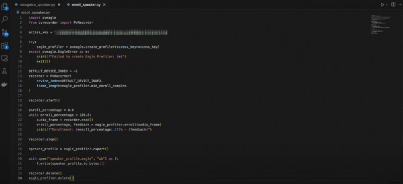403x184 pixels.
Task: Click "except pveagle.EagleError as e:" line
Action: click(59, 52)
